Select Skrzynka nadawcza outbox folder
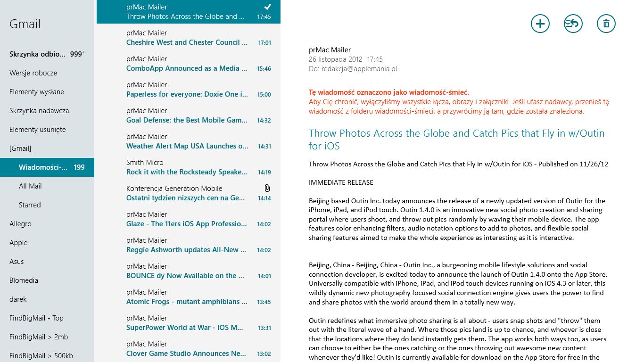Screen dimensions: 644x362 [47, 111]
